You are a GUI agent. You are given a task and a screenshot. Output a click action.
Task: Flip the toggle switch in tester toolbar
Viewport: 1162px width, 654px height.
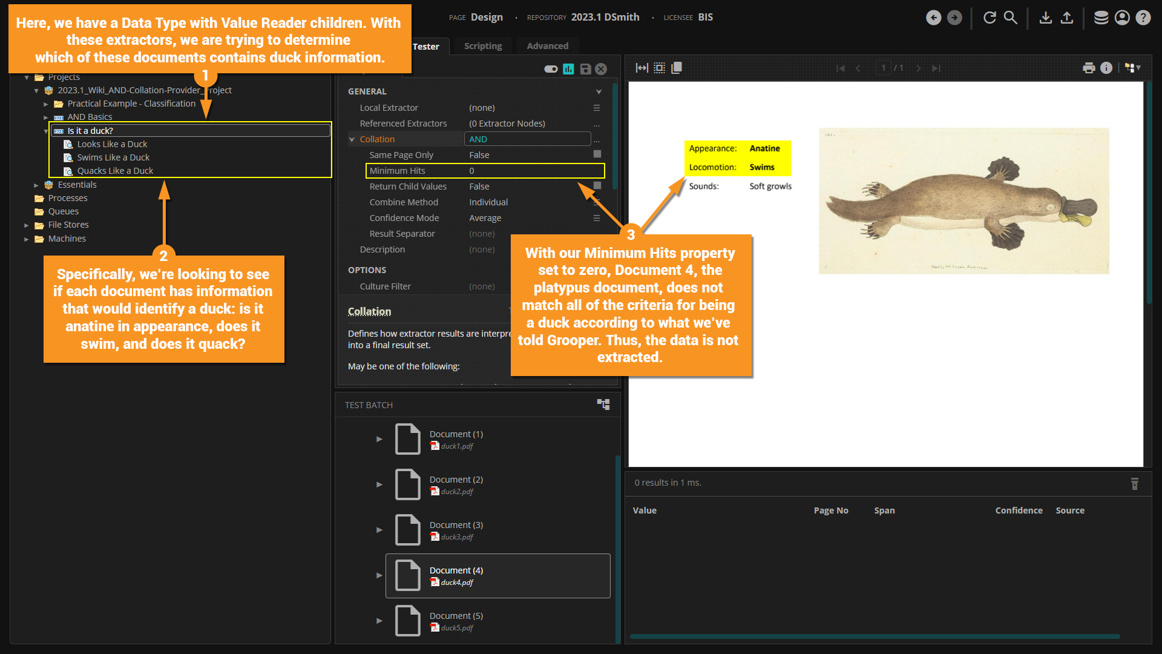[551, 69]
